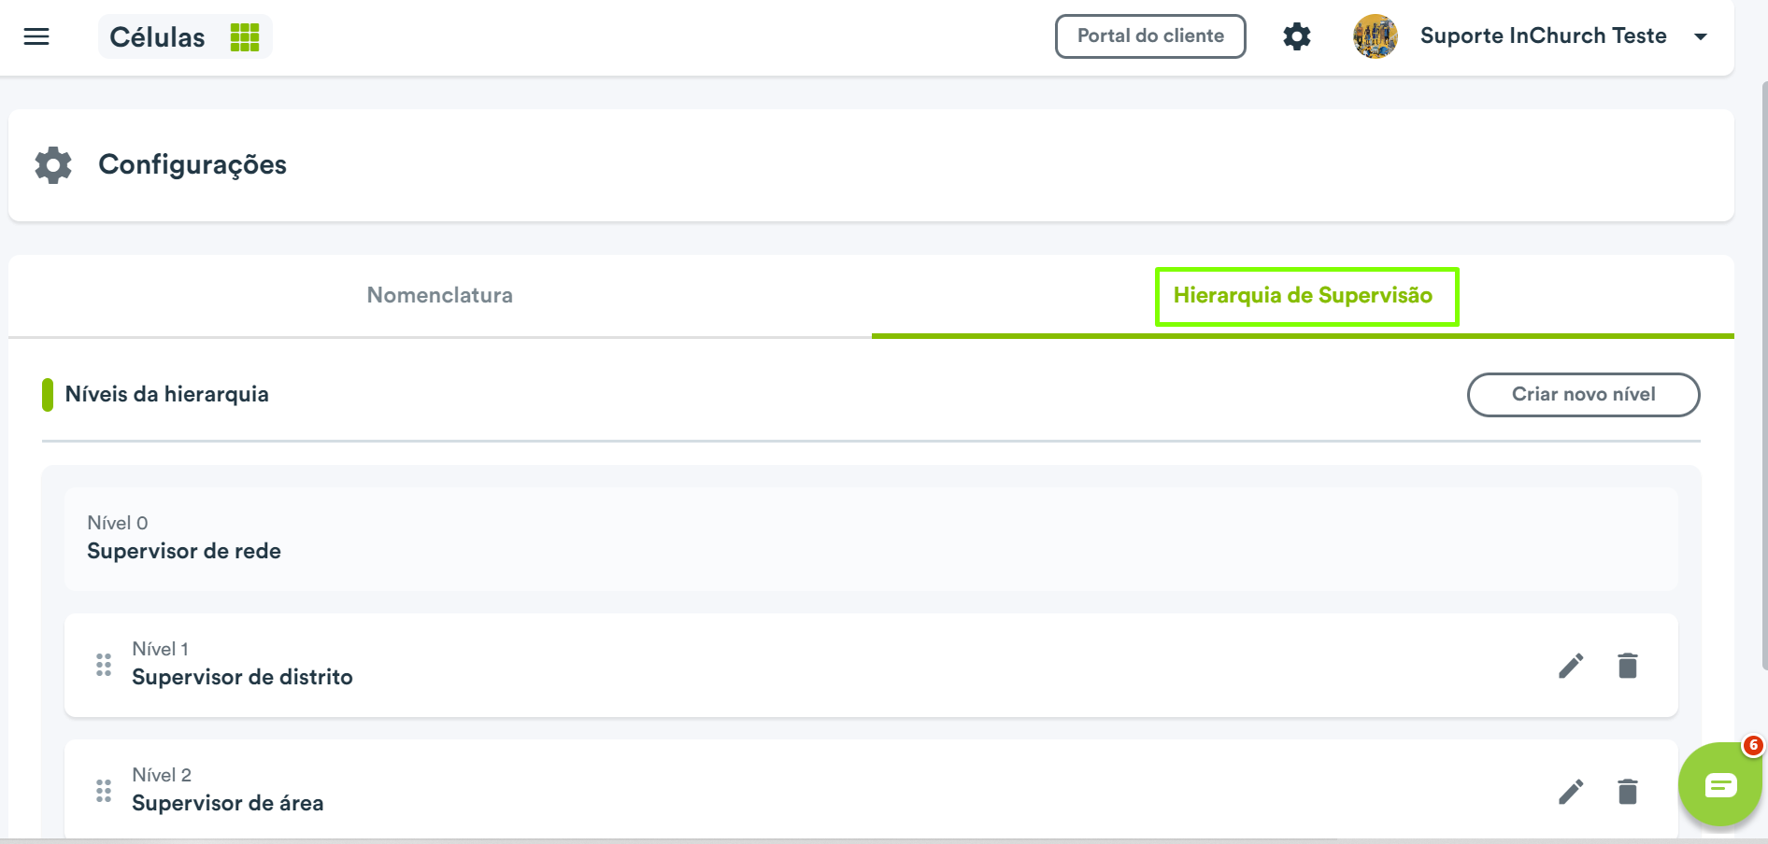
Task: Click the Criar novo nível button
Action: pos(1584,395)
